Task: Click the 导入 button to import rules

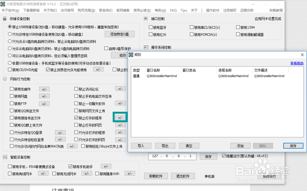Action: (141, 146)
